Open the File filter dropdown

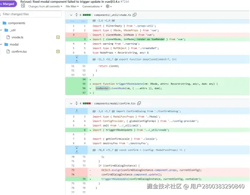(72, 6)
